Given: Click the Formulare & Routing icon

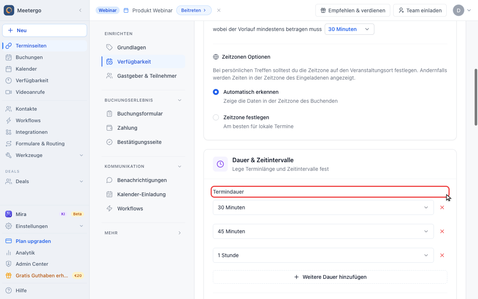Looking at the screenshot, I should pyautogui.click(x=9, y=144).
